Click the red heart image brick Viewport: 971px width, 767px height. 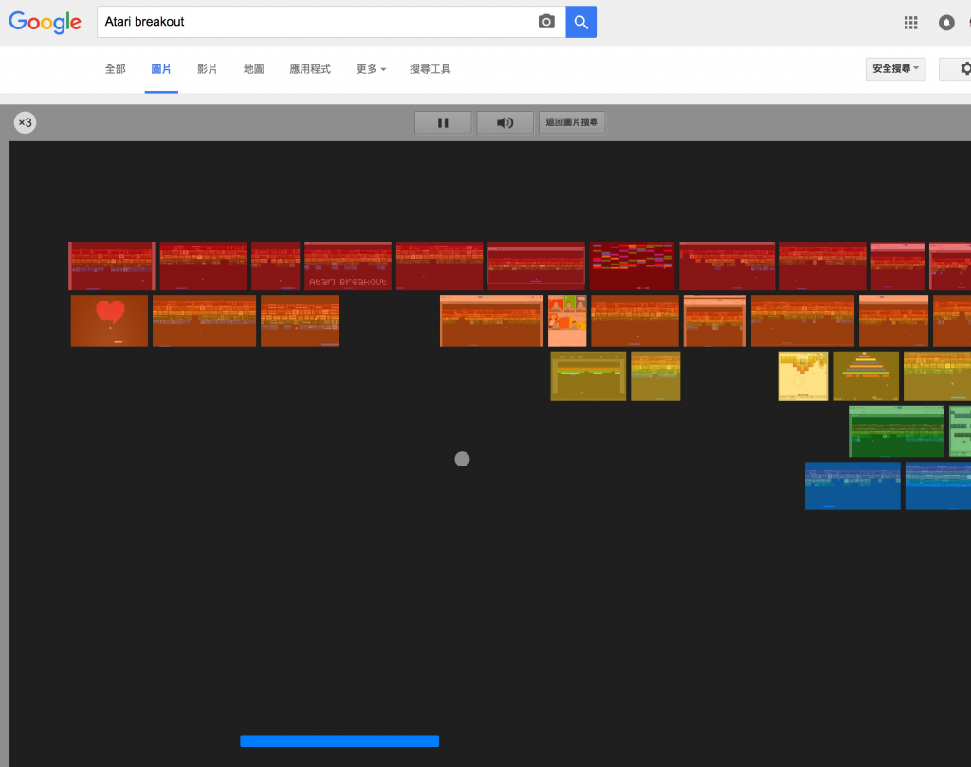point(110,320)
